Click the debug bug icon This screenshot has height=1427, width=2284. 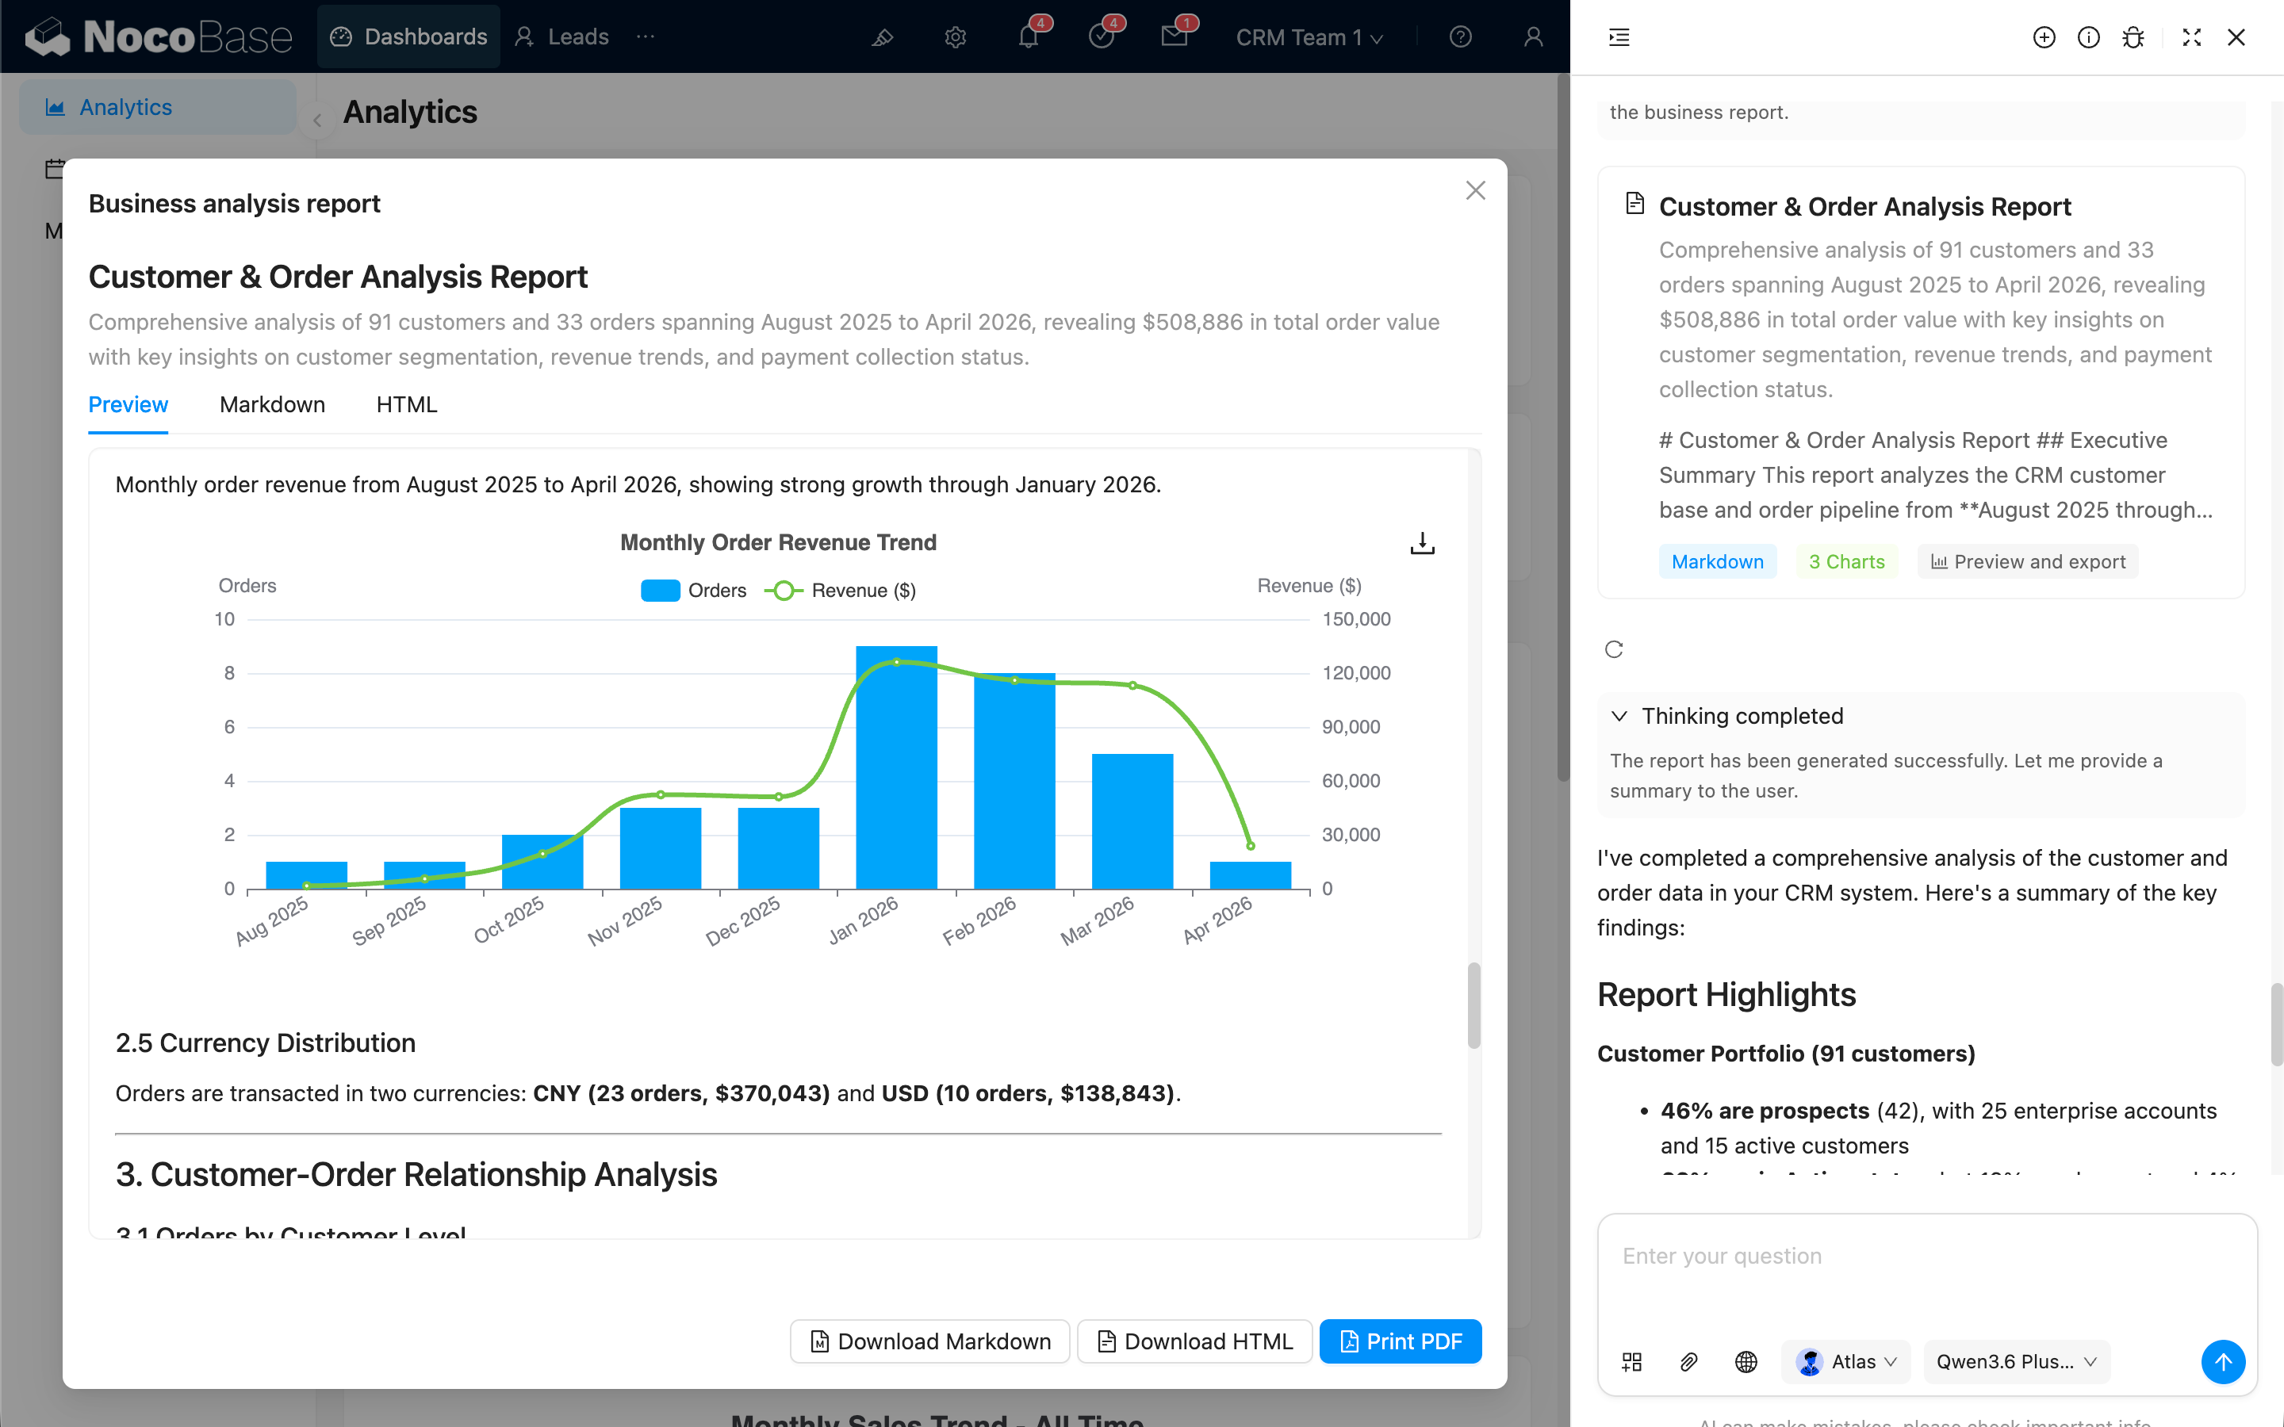pyautogui.click(x=2133, y=38)
